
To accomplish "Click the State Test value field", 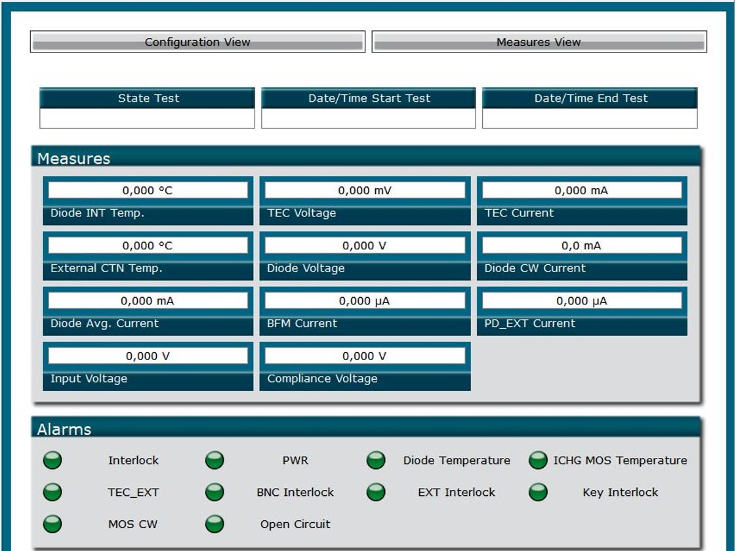I will (148, 118).
